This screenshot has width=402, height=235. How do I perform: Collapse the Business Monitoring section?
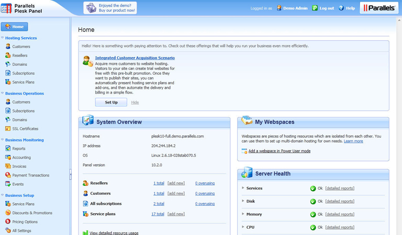pyautogui.click(x=2, y=139)
